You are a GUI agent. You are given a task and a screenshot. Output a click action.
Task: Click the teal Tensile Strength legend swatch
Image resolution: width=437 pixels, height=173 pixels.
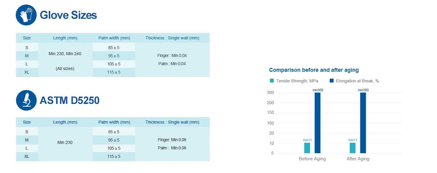pyautogui.click(x=272, y=81)
